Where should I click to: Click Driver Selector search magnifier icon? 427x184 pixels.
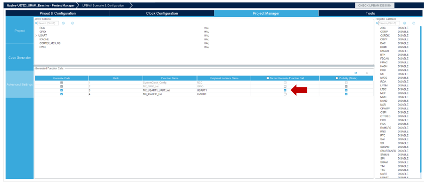36,23
